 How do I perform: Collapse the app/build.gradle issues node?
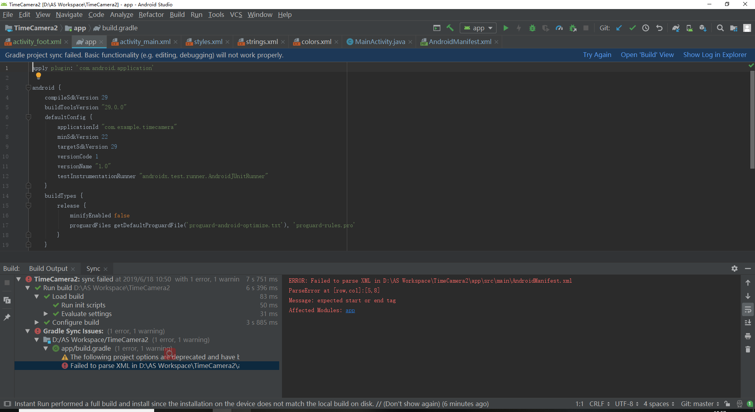pyautogui.click(x=46, y=348)
